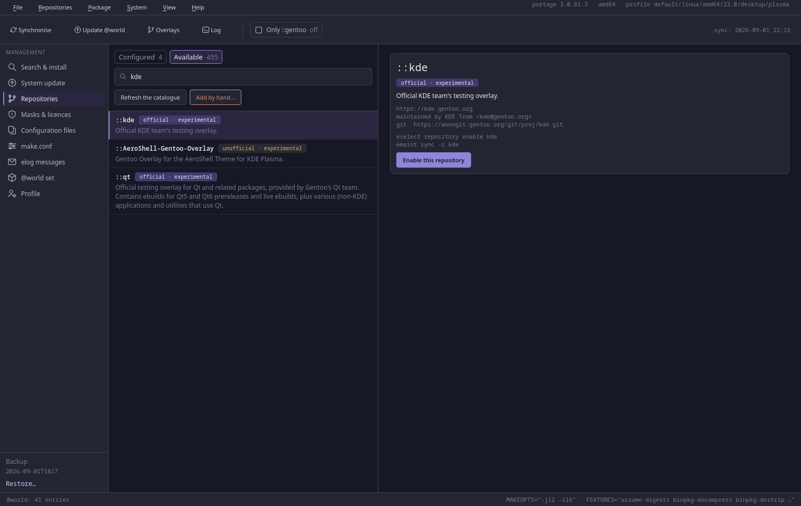Image resolution: width=801 pixels, height=506 pixels.
Task: Open make.conf in sidebar
Action: (x=54, y=146)
